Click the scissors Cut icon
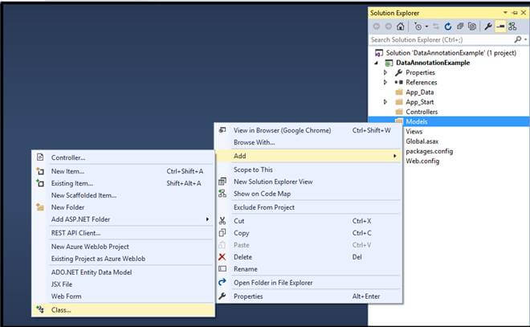Screen dimensions: 530x327 pyautogui.click(x=222, y=221)
